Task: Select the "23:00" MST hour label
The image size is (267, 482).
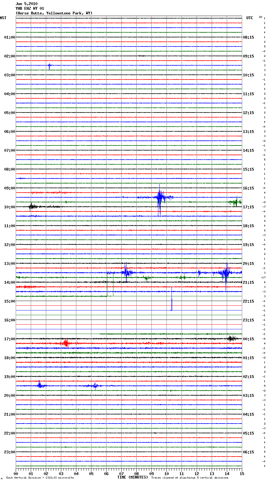Action: (9, 452)
